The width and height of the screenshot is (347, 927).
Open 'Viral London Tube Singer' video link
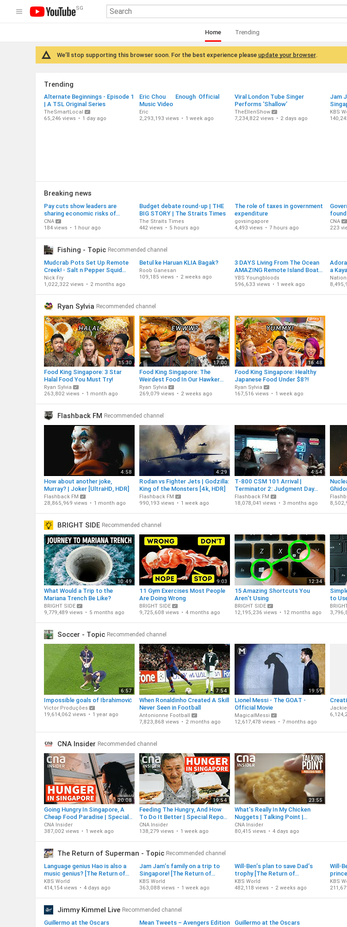pos(269,101)
